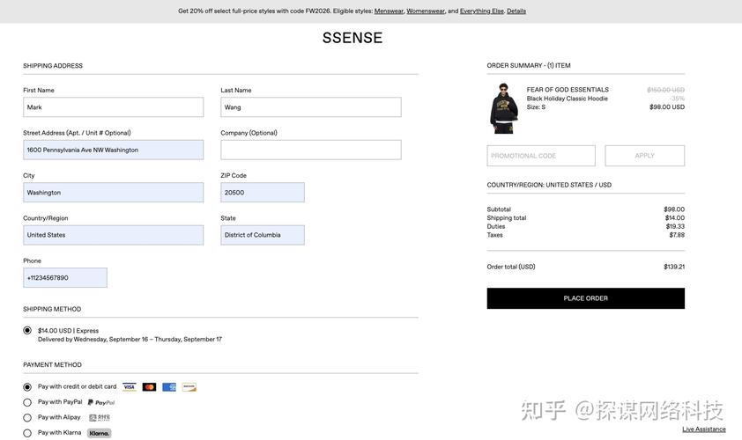Open Live Assistance link
Screen dimensions: 742x440
click(x=704, y=429)
